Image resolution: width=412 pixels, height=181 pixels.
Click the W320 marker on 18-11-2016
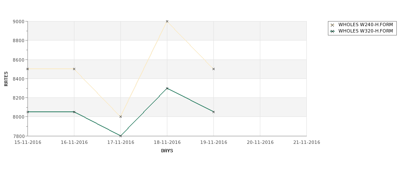point(167,89)
